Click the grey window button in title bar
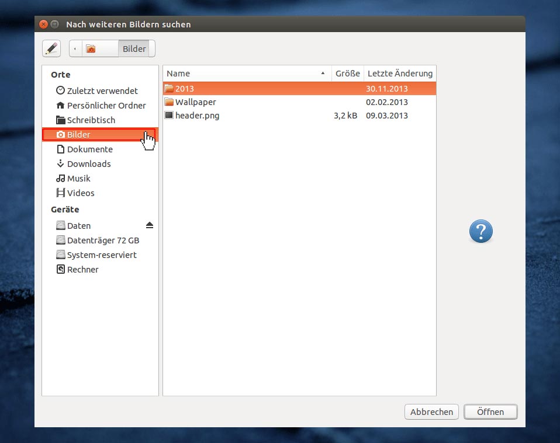 54,25
